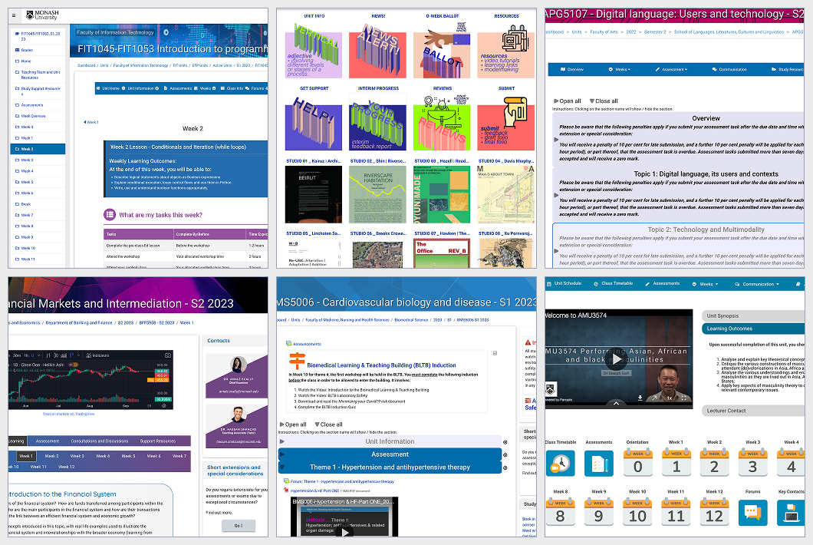813x545 pixels.
Task: Collapse the Learning Outcomes accordion
Action: tap(753, 329)
